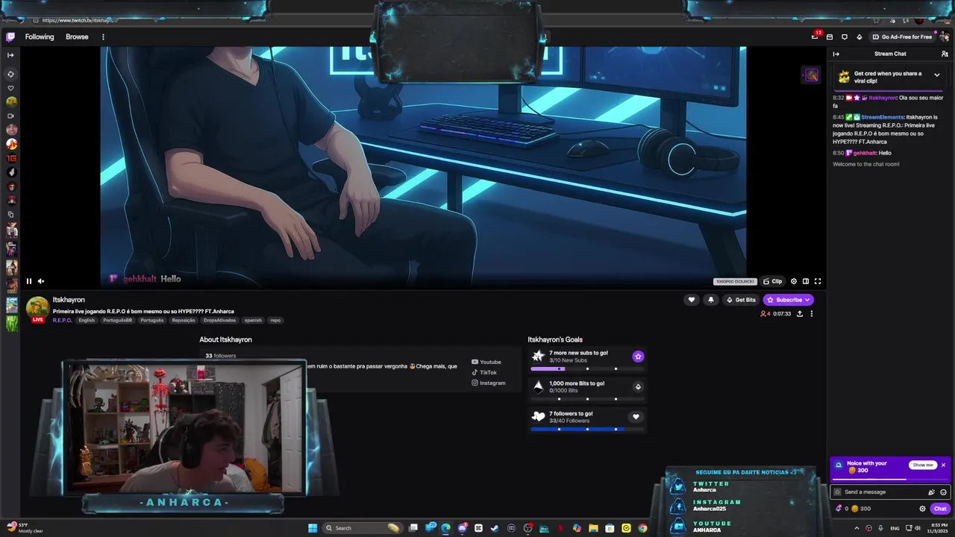
Task: Expand the left followed channels sidebar
Action: [x=10, y=55]
